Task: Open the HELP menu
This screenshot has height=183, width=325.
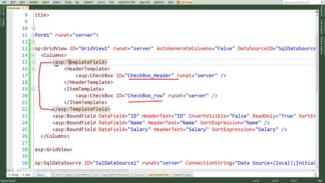Action: click(171, 2)
